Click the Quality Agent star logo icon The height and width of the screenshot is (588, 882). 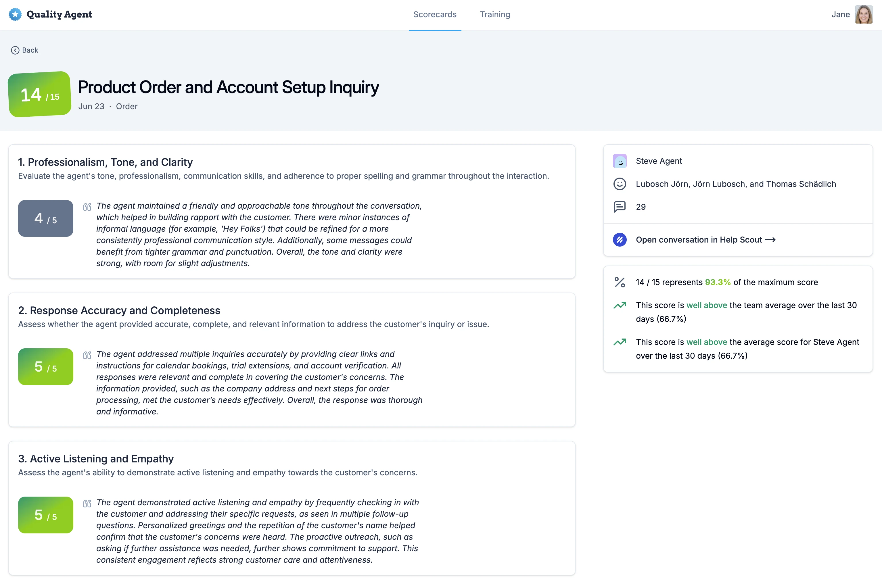15,14
